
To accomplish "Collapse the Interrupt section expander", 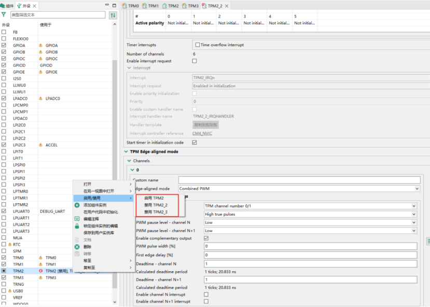I will point(129,68).
